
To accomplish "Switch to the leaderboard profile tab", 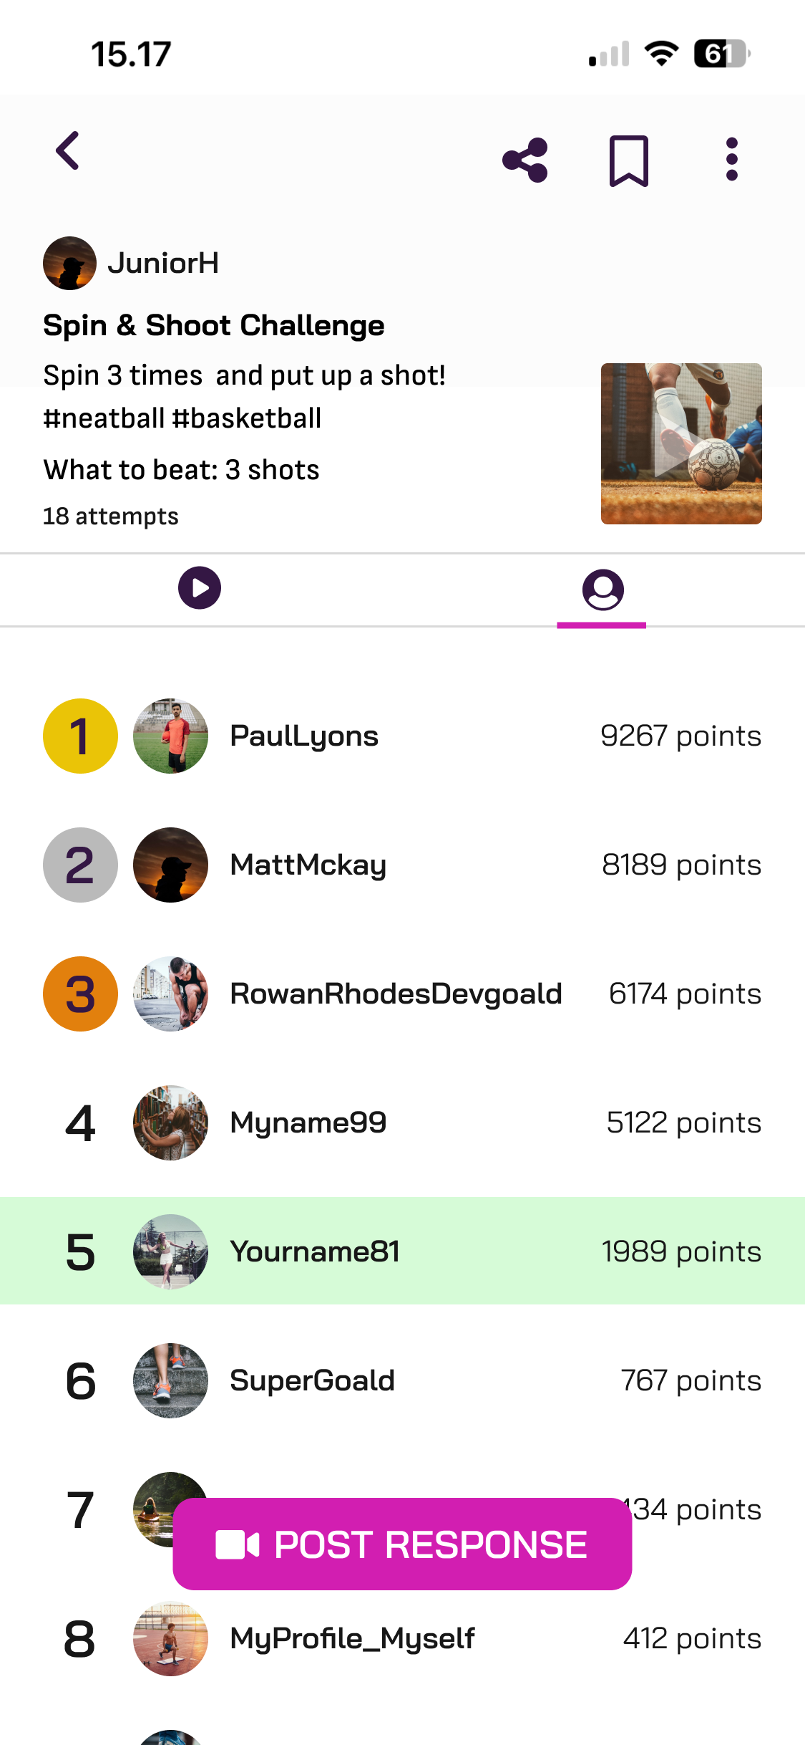I will [602, 590].
